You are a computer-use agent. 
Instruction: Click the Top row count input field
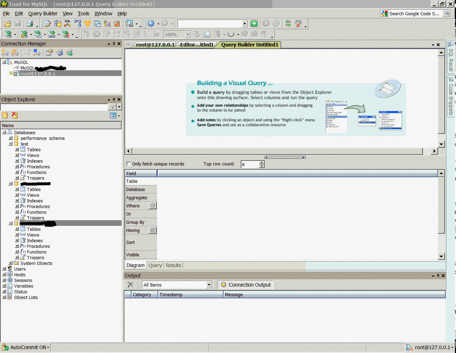pyautogui.click(x=250, y=164)
